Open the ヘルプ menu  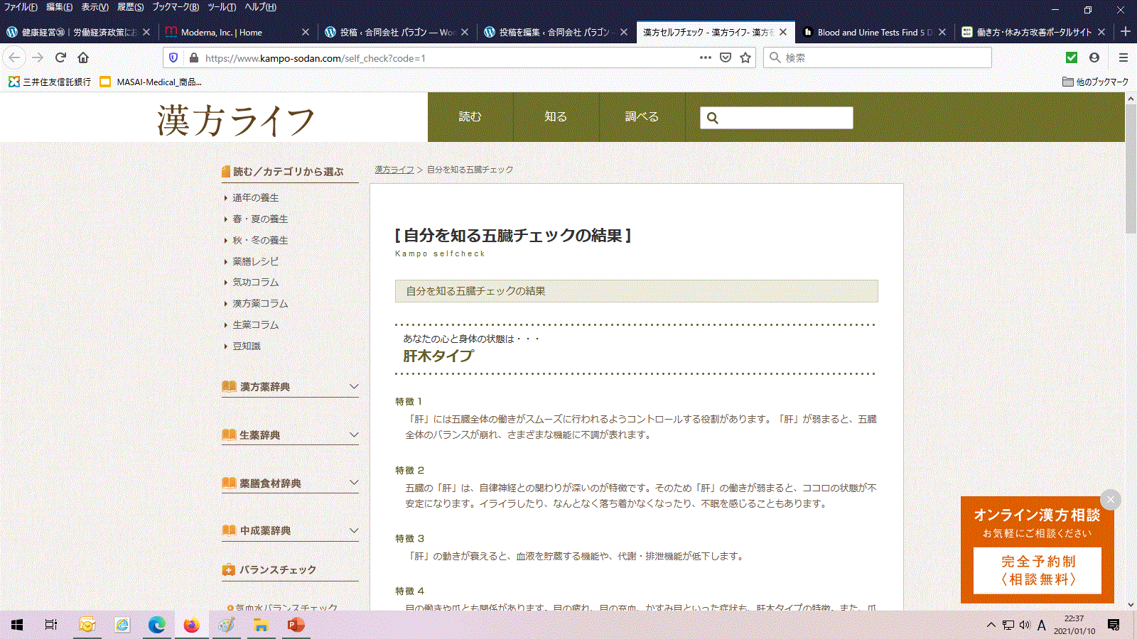[260, 7]
